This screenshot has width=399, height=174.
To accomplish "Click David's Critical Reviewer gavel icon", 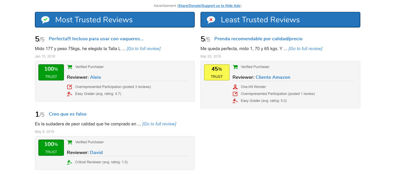I will 70,162.
